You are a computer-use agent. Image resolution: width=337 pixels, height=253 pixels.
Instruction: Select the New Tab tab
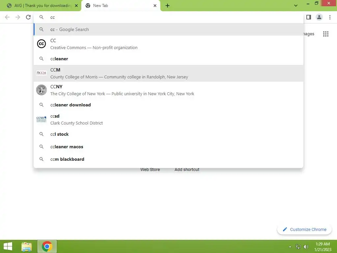click(x=121, y=6)
